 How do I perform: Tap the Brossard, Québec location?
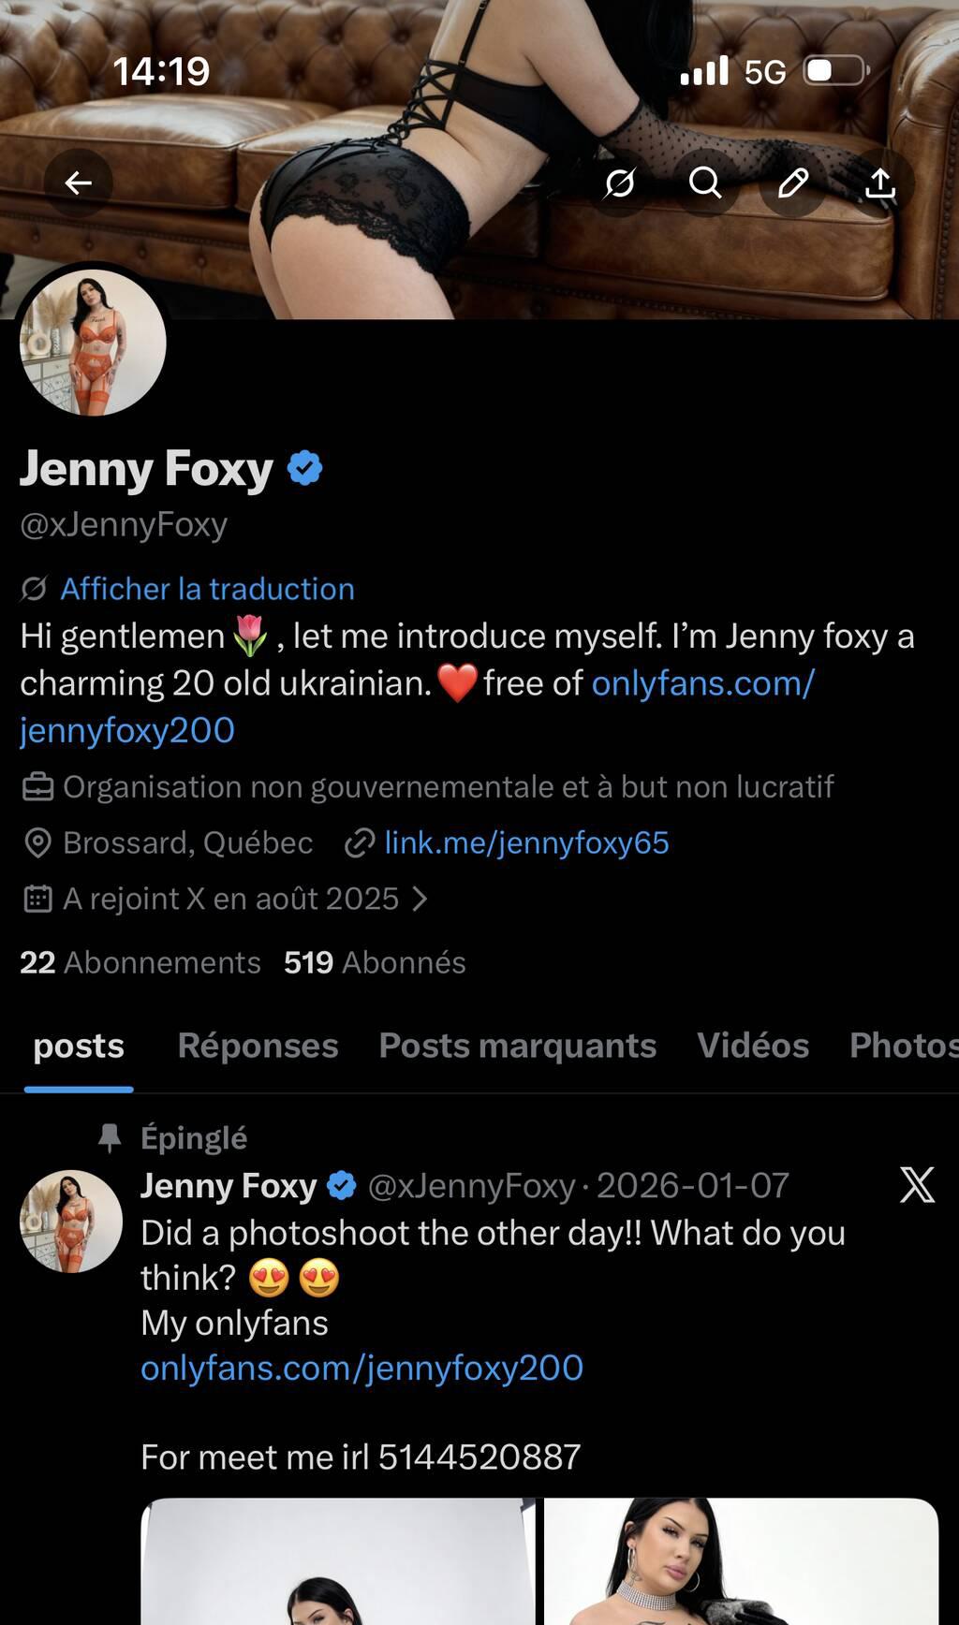tap(187, 843)
